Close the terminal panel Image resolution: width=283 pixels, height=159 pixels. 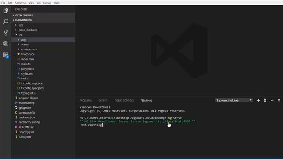279,100
